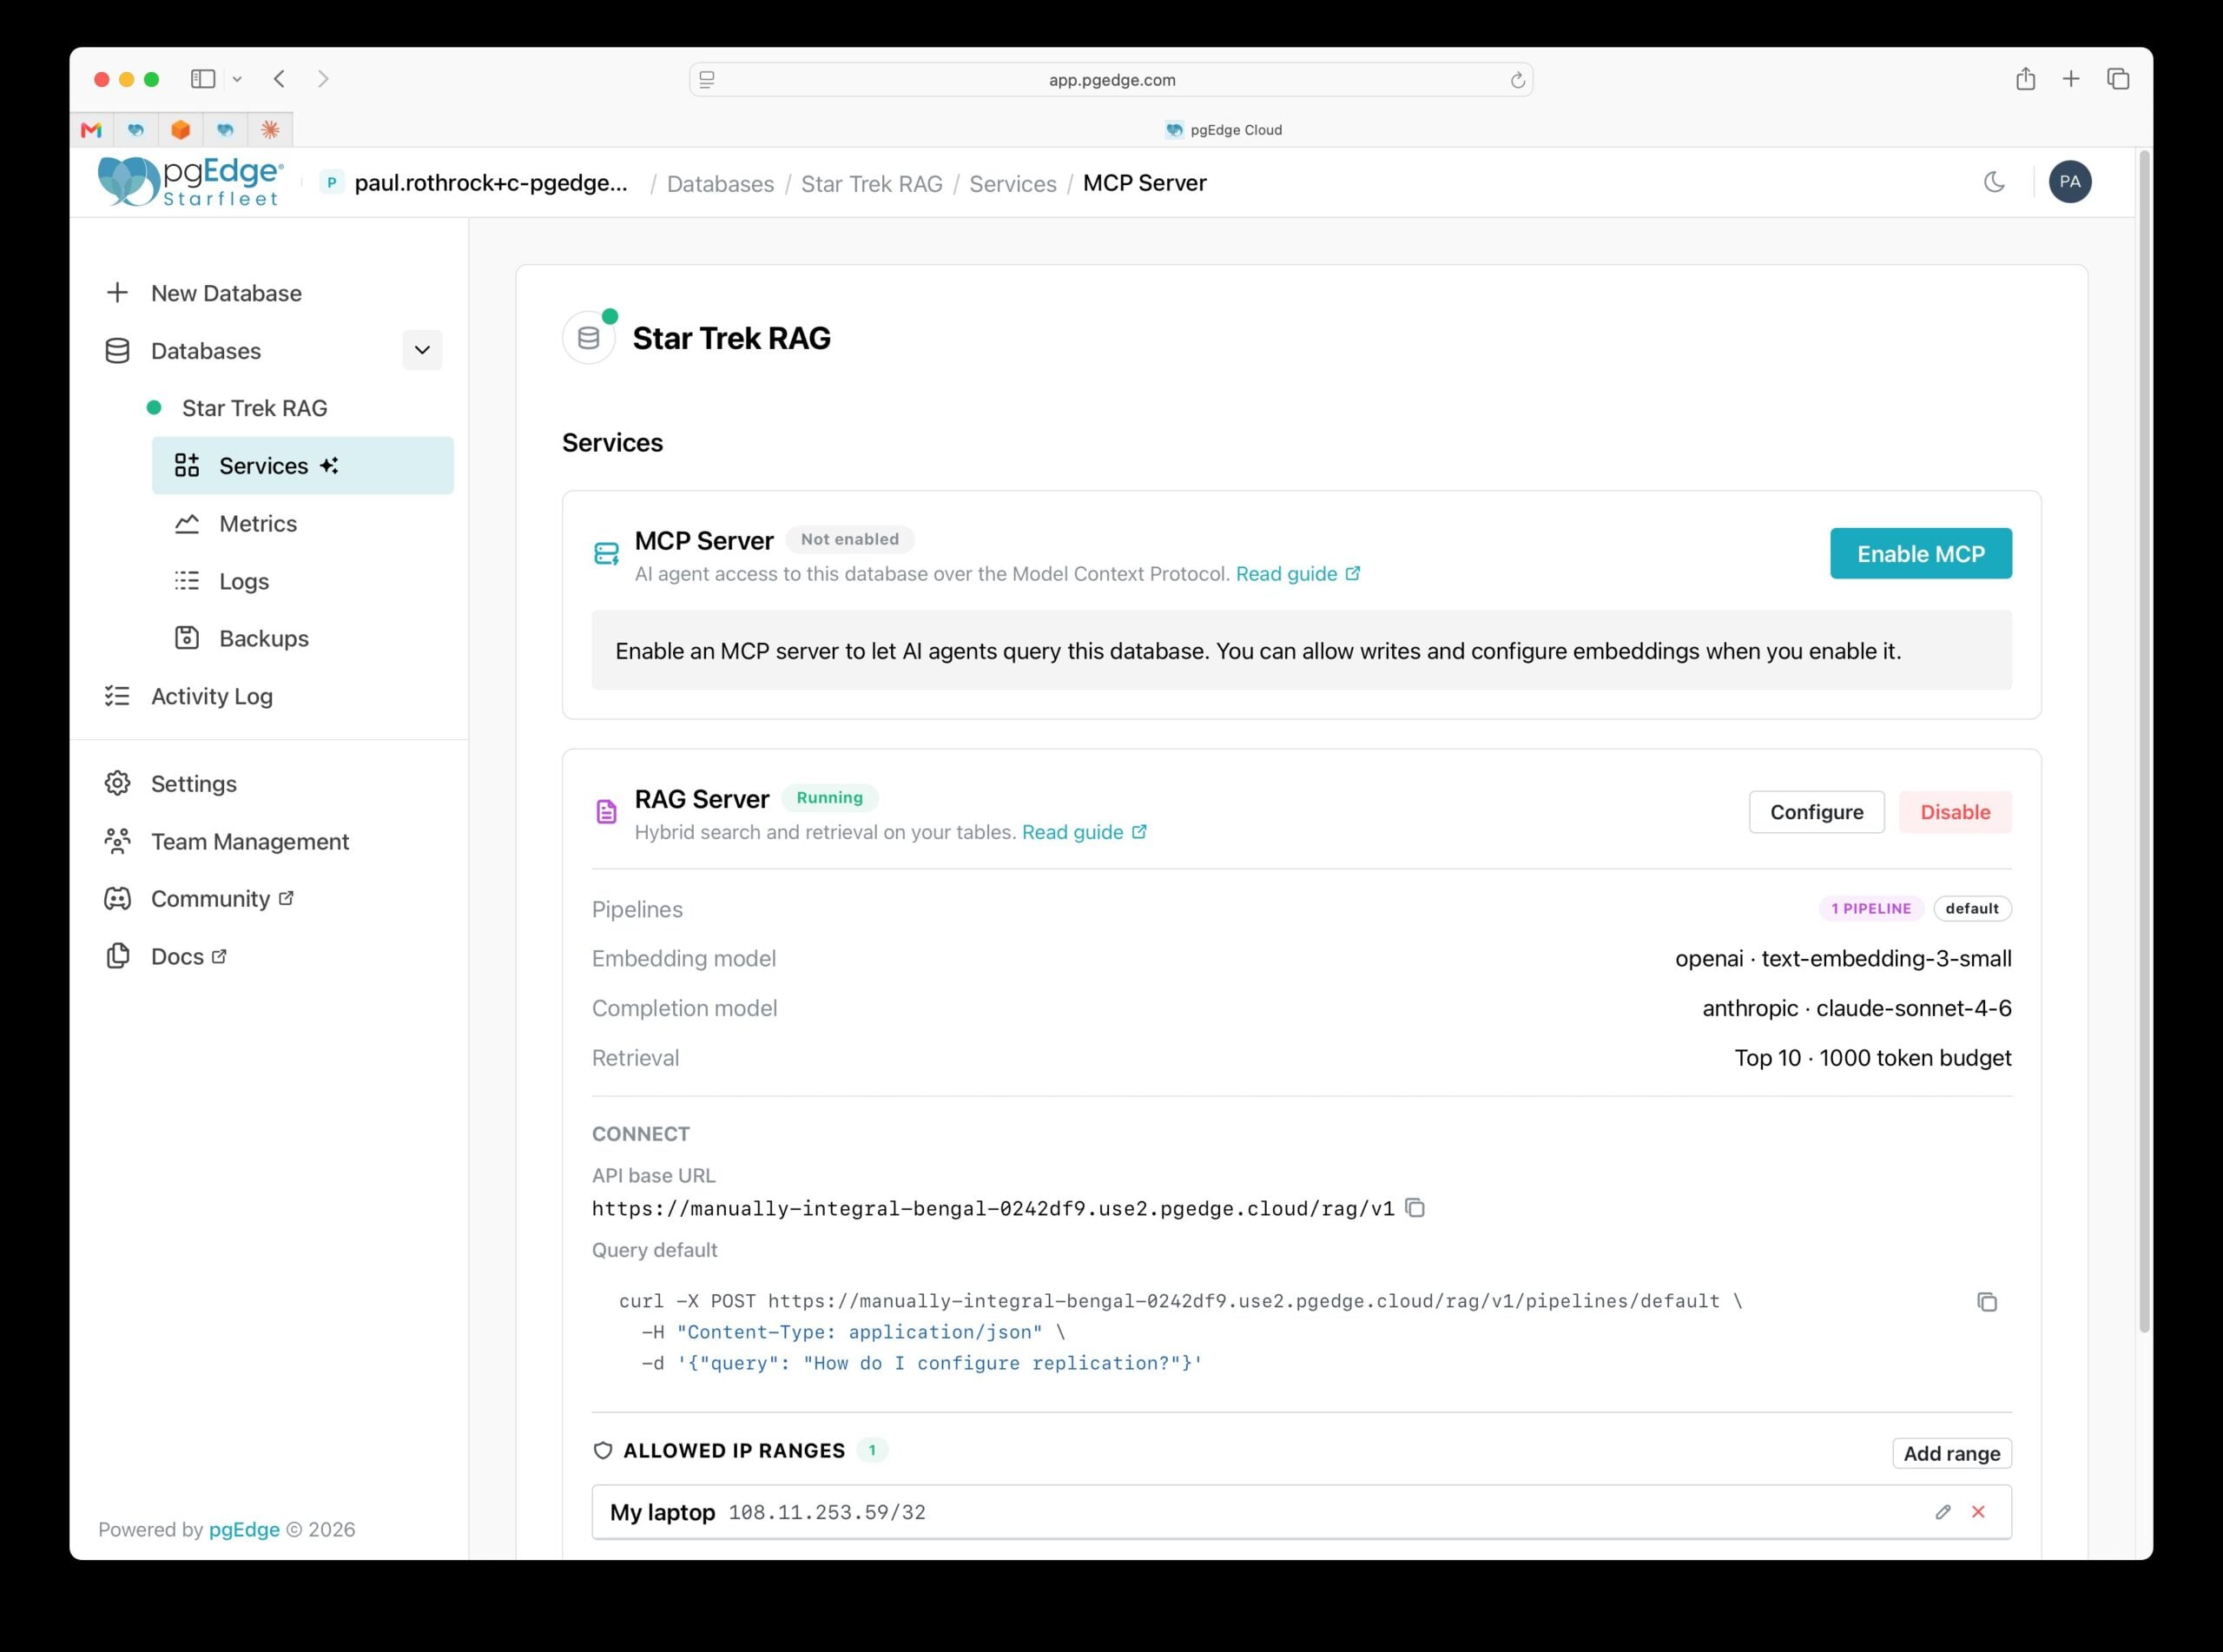Toggle dark mode moon icon
2223x1652 pixels.
point(1994,182)
